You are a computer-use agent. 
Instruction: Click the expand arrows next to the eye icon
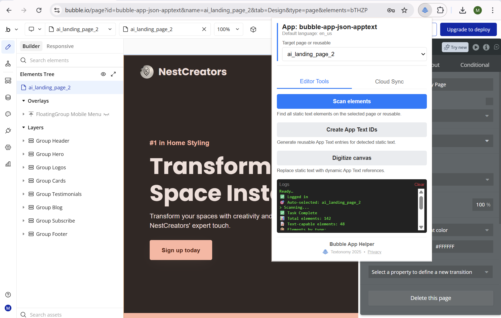(113, 74)
